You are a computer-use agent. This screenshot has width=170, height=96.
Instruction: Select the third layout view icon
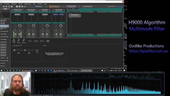tap(22, 6)
